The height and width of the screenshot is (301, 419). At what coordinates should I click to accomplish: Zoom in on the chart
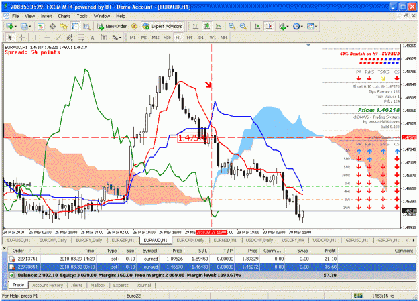(x=232, y=26)
